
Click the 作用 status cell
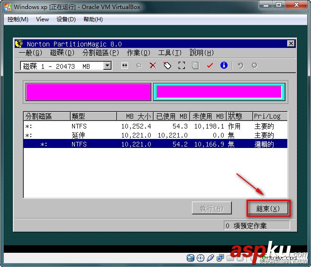point(234,126)
